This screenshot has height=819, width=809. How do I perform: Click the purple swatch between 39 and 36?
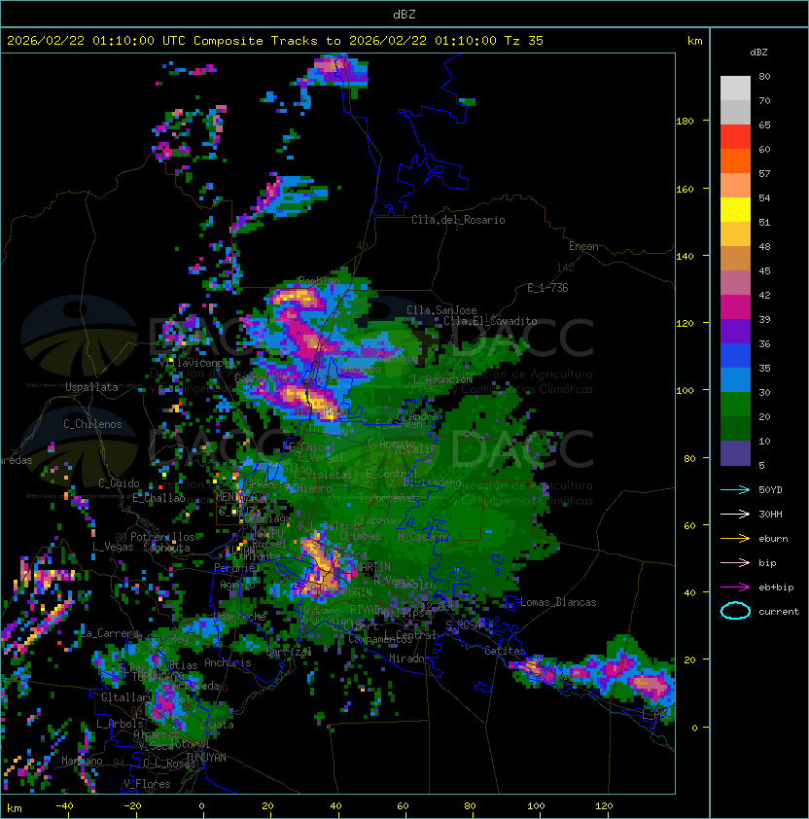pyautogui.click(x=735, y=331)
